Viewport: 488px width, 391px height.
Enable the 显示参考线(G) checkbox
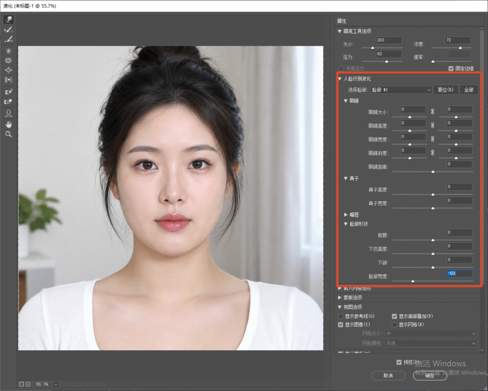point(341,316)
